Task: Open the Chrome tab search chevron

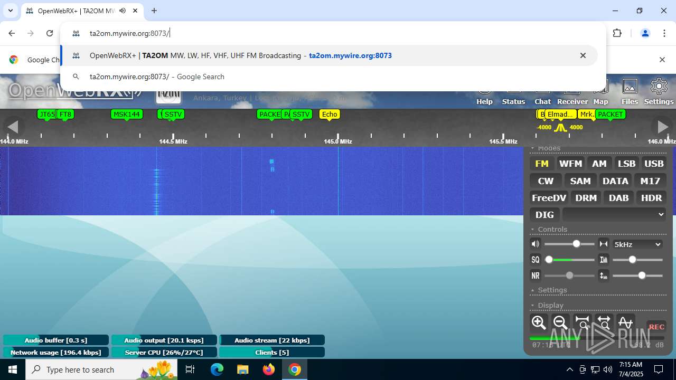Action: point(10,11)
